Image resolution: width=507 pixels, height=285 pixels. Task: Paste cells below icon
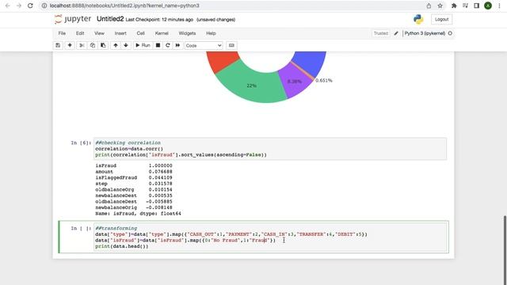coord(103,46)
